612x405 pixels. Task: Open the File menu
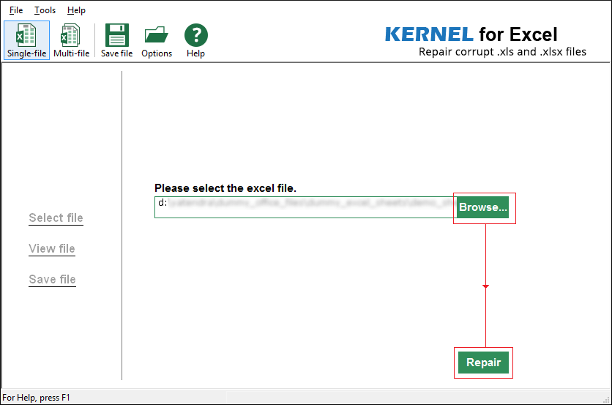coord(16,10)
